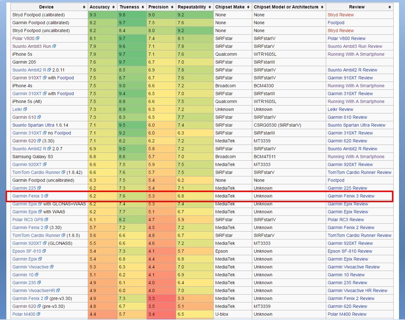Sort table by Device column arrows
Image resolution: width=405 pixels, height=320 pixels.
[84, 7]
